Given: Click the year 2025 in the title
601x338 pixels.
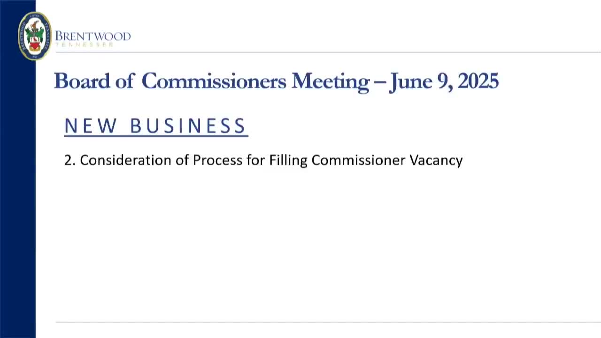Looking at the screenshot, I should click(x=478, y=81).
